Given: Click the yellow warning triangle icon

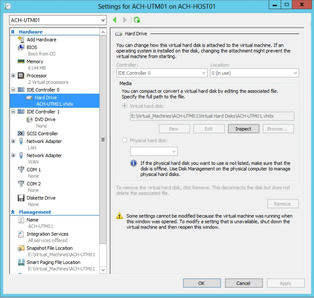Looking at the screenshot, I should 119,216.
